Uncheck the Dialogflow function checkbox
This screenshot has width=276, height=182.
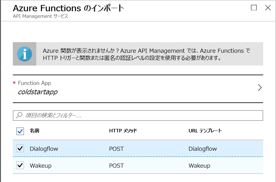(20, 148)
